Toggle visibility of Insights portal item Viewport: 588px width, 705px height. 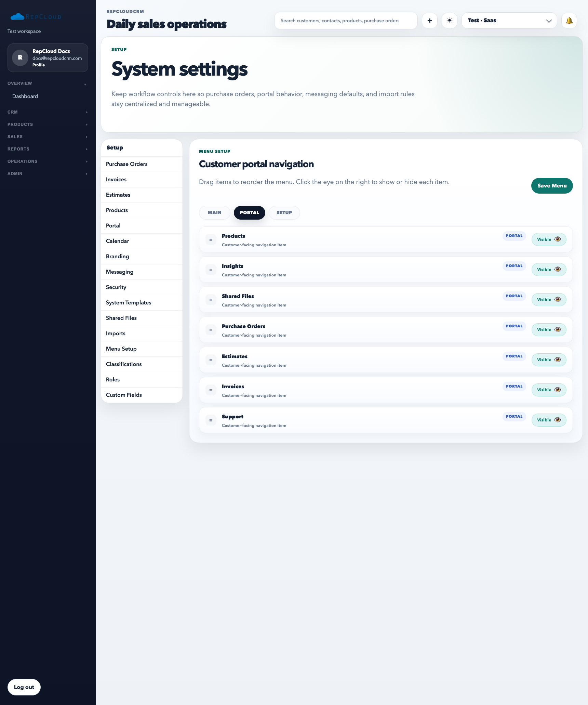[549, 270]
